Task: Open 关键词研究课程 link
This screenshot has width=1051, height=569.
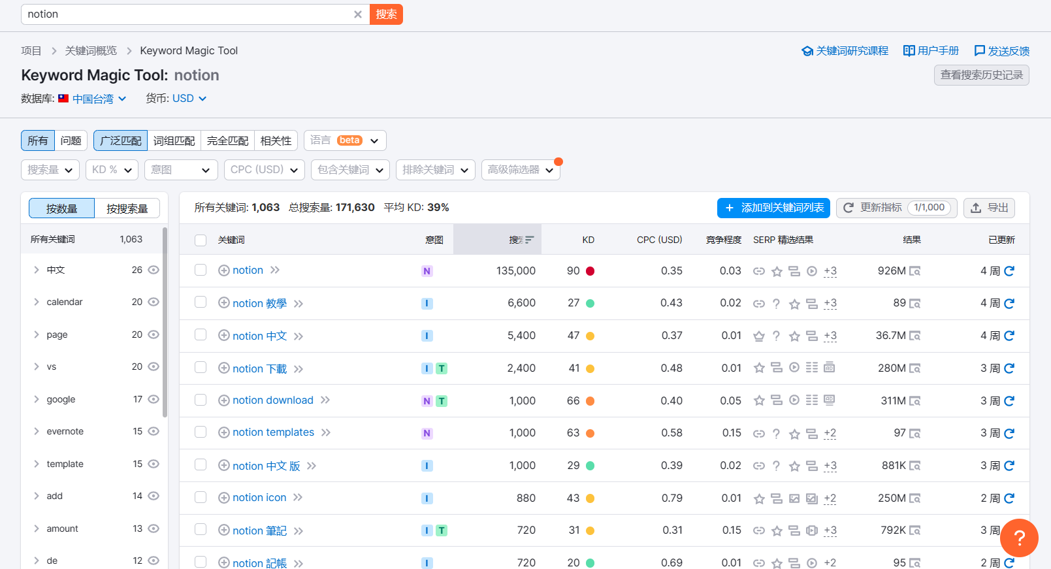Action: [x=845, y=51]
